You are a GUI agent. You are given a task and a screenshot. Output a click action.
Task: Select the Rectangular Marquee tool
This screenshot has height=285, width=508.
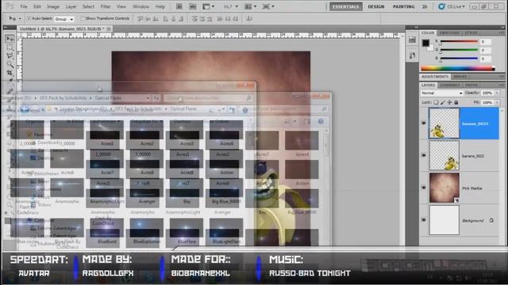pos(10,47)
